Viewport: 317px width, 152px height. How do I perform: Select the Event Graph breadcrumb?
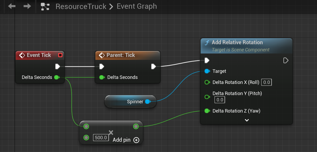pos(137,6)
